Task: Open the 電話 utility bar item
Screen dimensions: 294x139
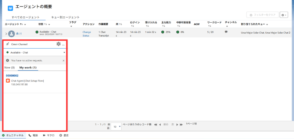Action: pos(33,135)
